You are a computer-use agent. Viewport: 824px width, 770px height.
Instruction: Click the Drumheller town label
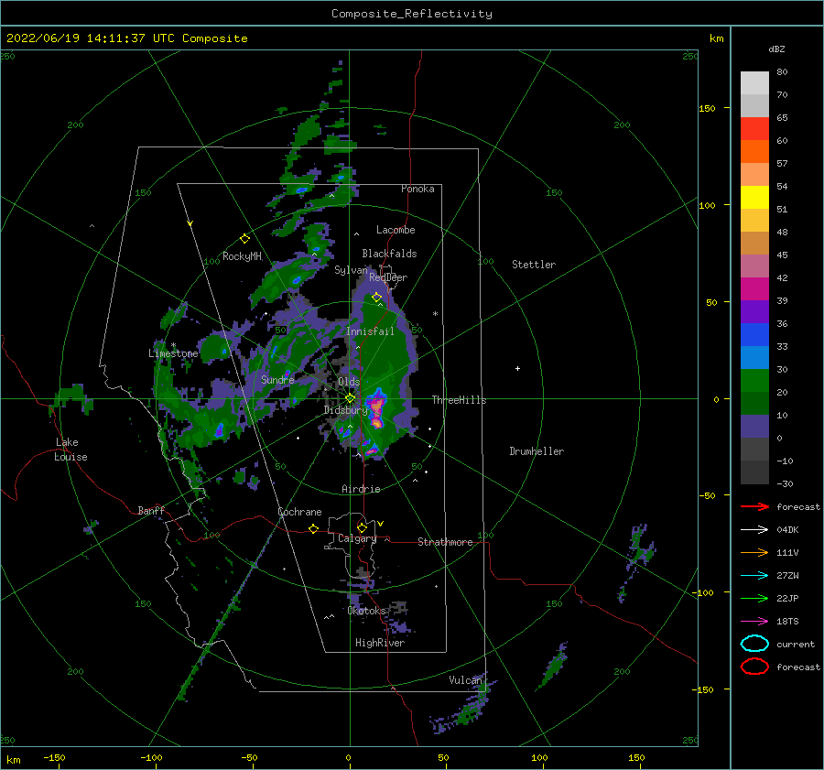pyautogui.click(x=537, y=451)
